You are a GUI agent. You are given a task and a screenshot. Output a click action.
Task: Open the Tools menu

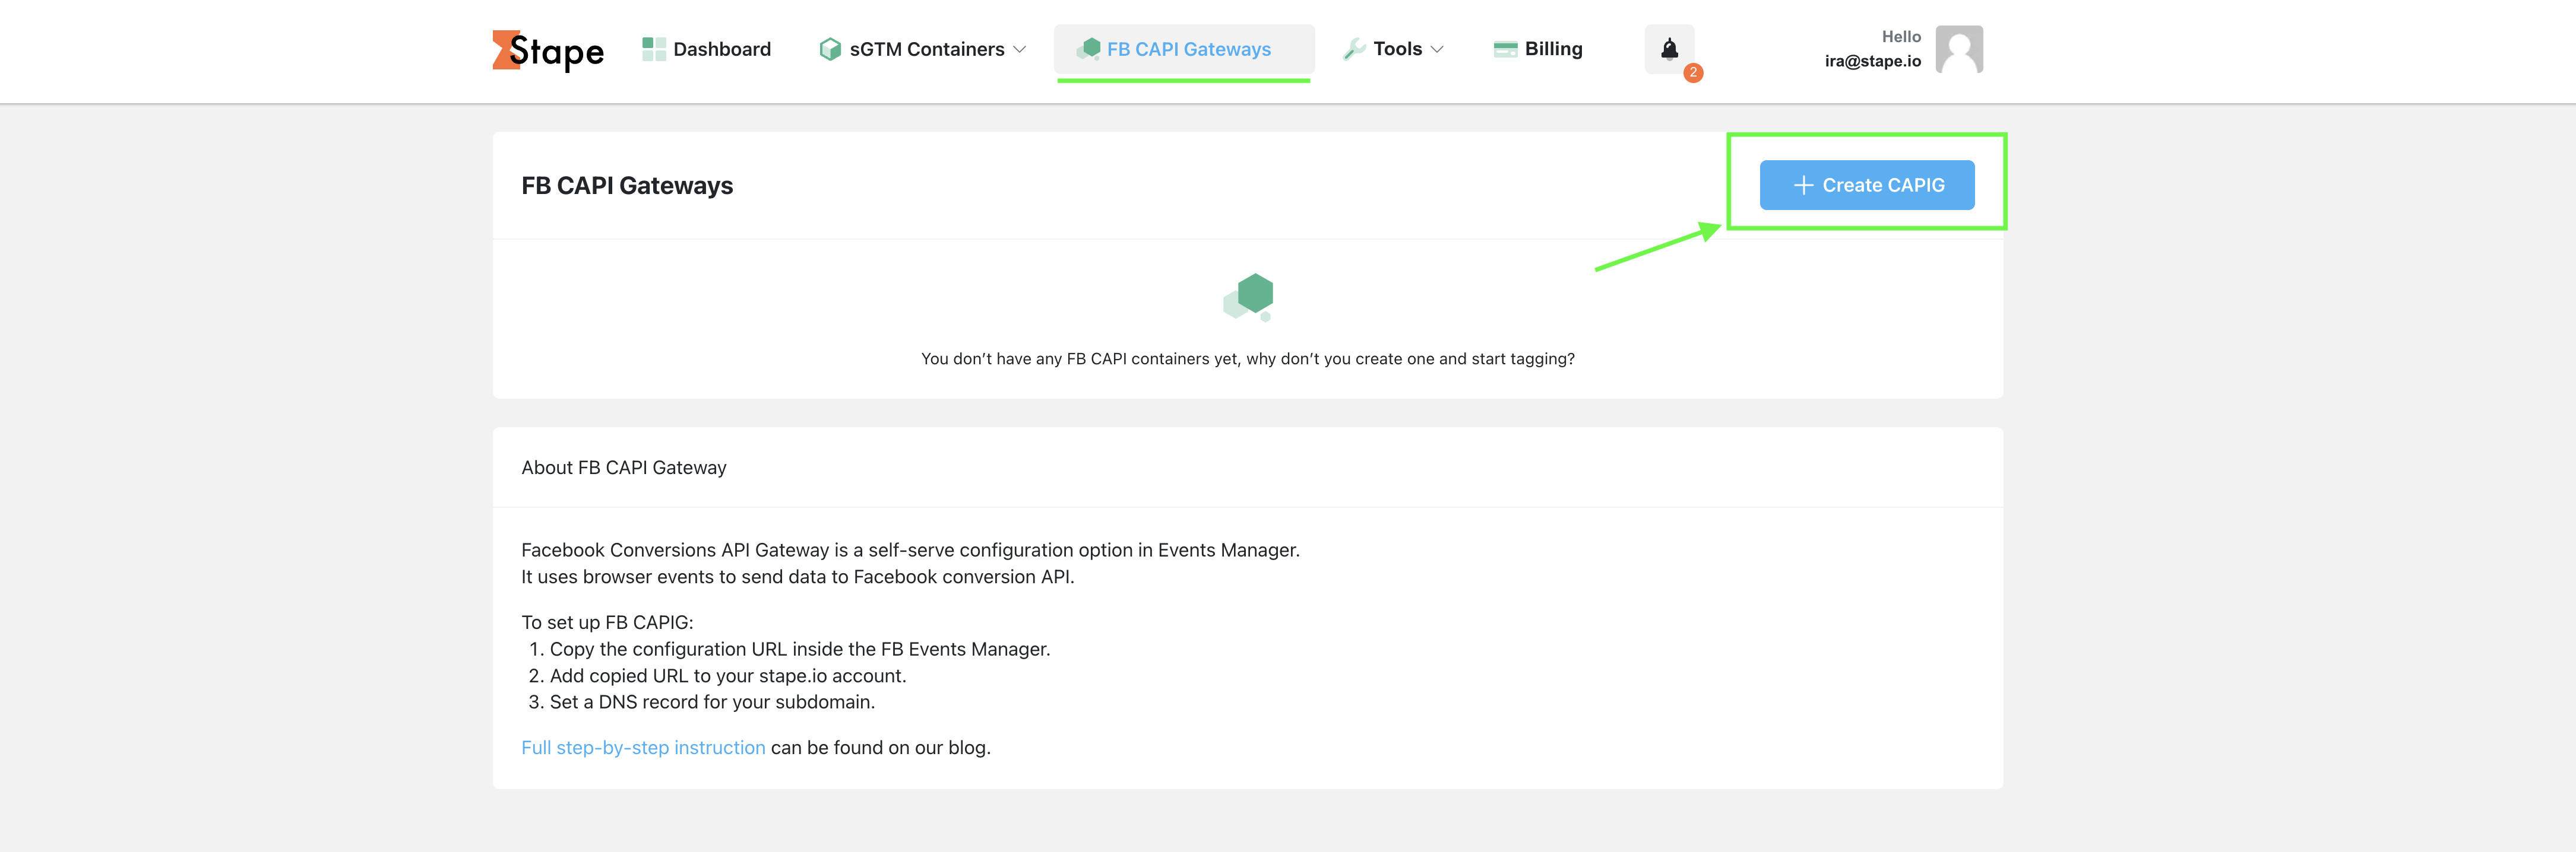[x=1393, y=49]
